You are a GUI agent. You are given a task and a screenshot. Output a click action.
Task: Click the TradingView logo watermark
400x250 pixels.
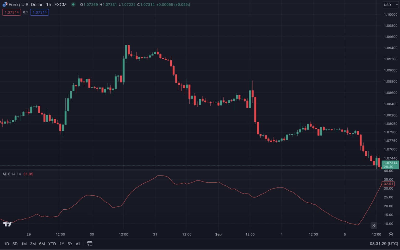8,224
